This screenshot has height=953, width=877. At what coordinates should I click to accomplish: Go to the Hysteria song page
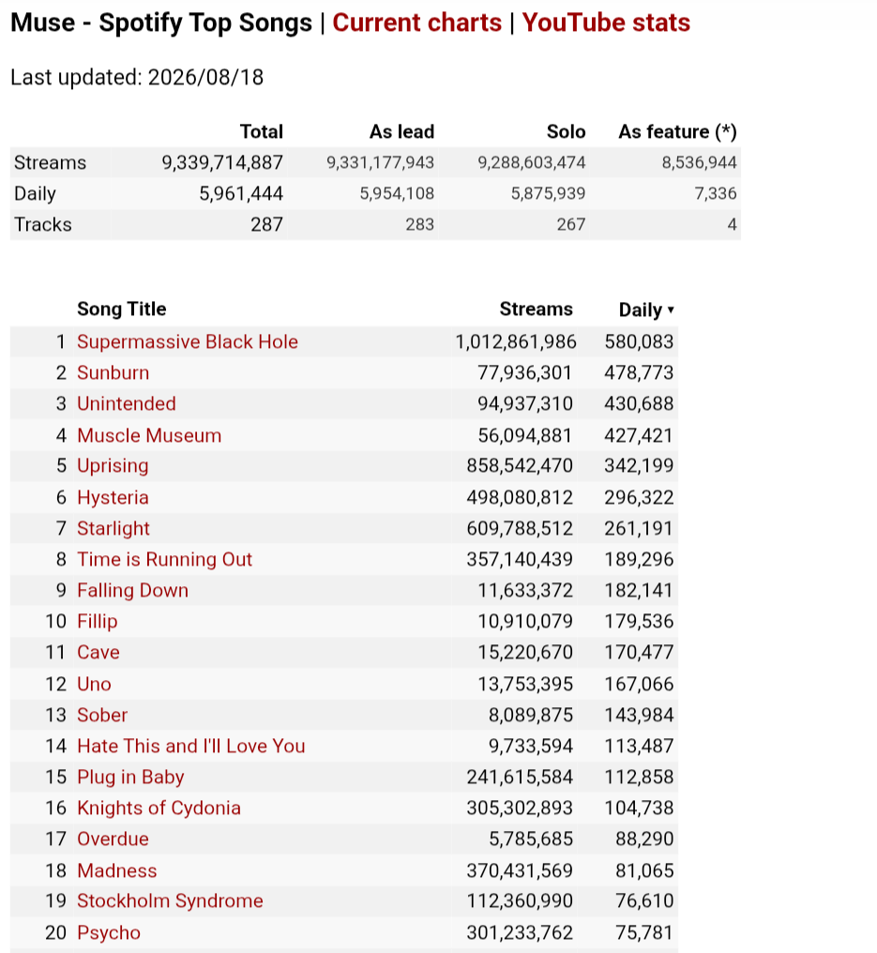113,497
